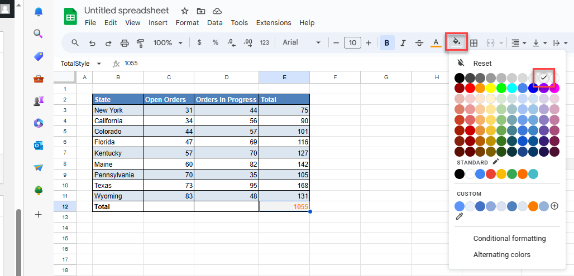Toggle italic formatting
The height and width of the screenshot is (276, 574).
click(403, 43)
